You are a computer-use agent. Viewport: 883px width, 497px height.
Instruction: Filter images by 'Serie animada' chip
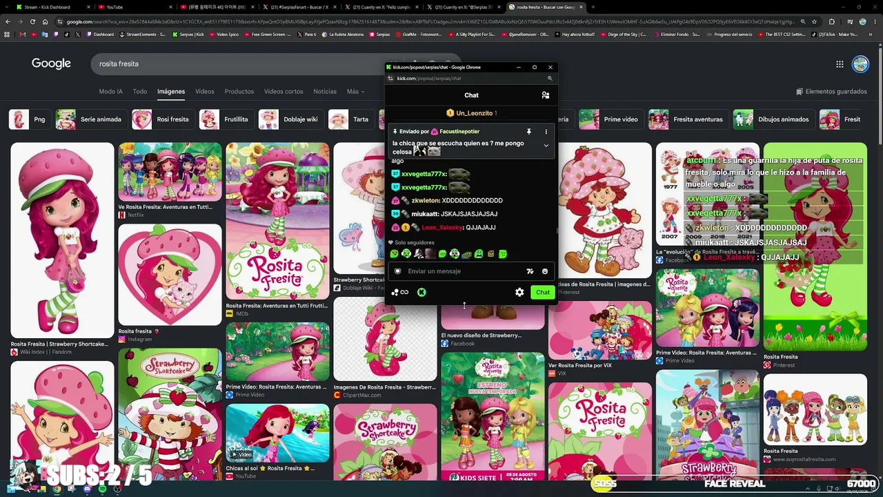pos(91,119)
